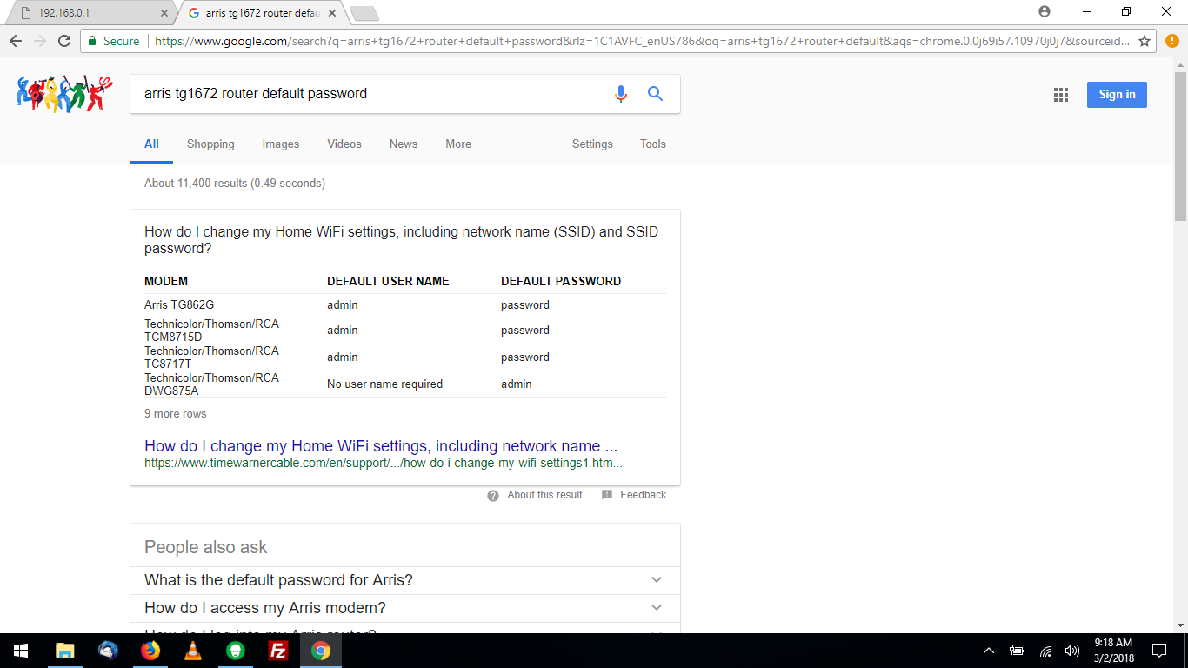Click the Feedback flag icon

tap(606, 495)
